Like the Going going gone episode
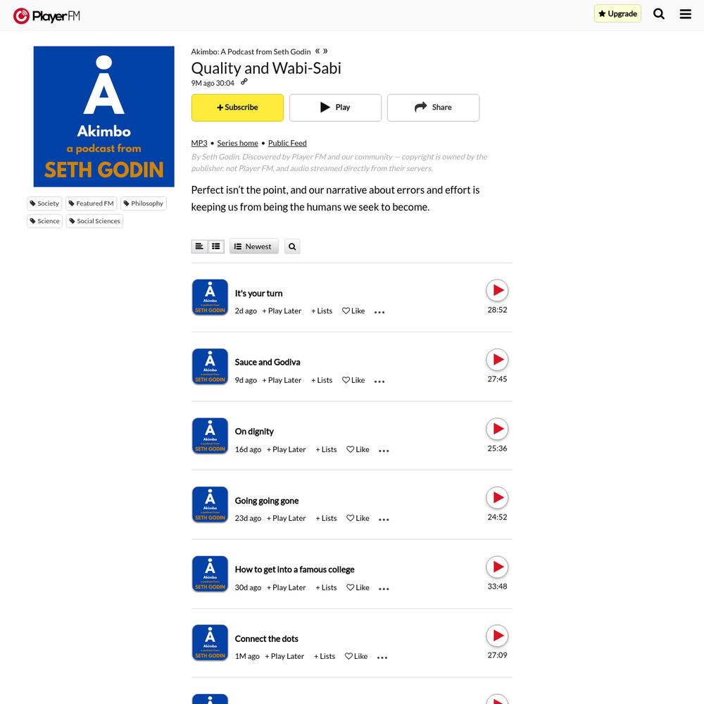704x704 pixels. (x=358, y=518)
